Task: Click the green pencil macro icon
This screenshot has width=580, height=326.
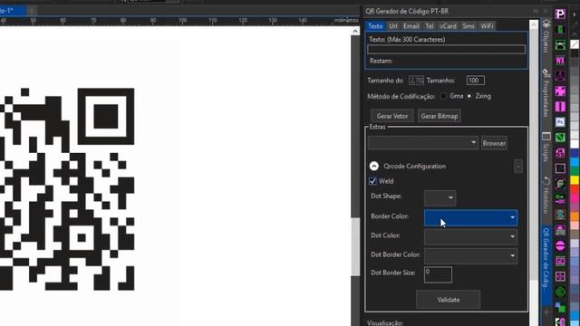Action: pos(560,138)
